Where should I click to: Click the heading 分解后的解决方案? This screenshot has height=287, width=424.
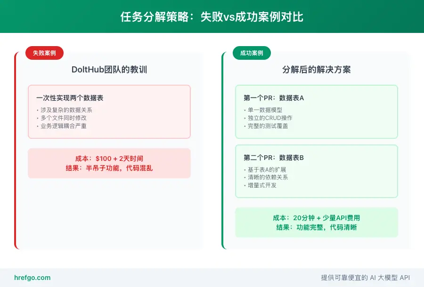click(317, 70)
